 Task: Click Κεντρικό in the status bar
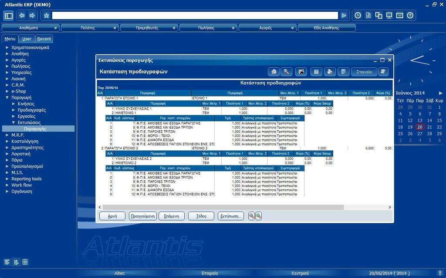click(300, 274)
